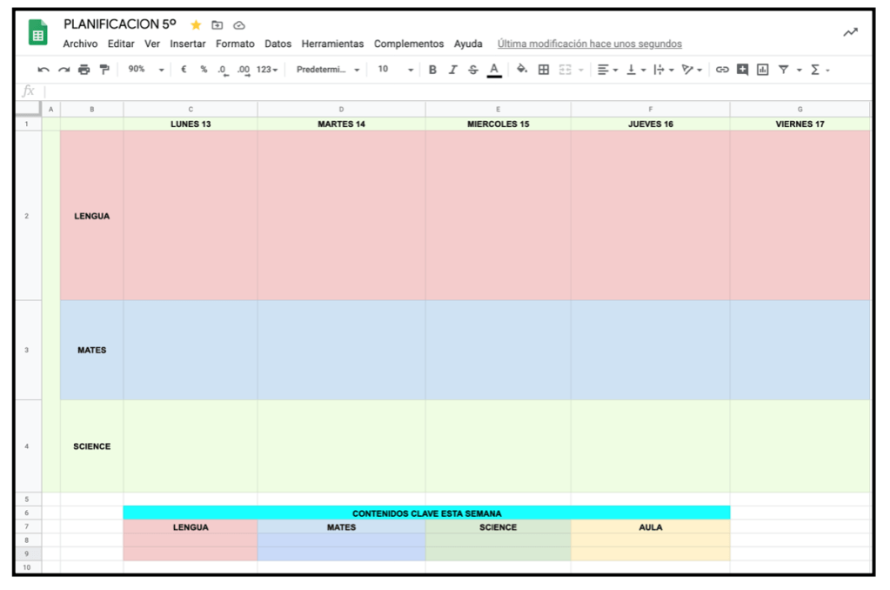890x590 pixels.
Task: Expand the Predetermi... font dropdown
Action: click(x=328, y=70)
